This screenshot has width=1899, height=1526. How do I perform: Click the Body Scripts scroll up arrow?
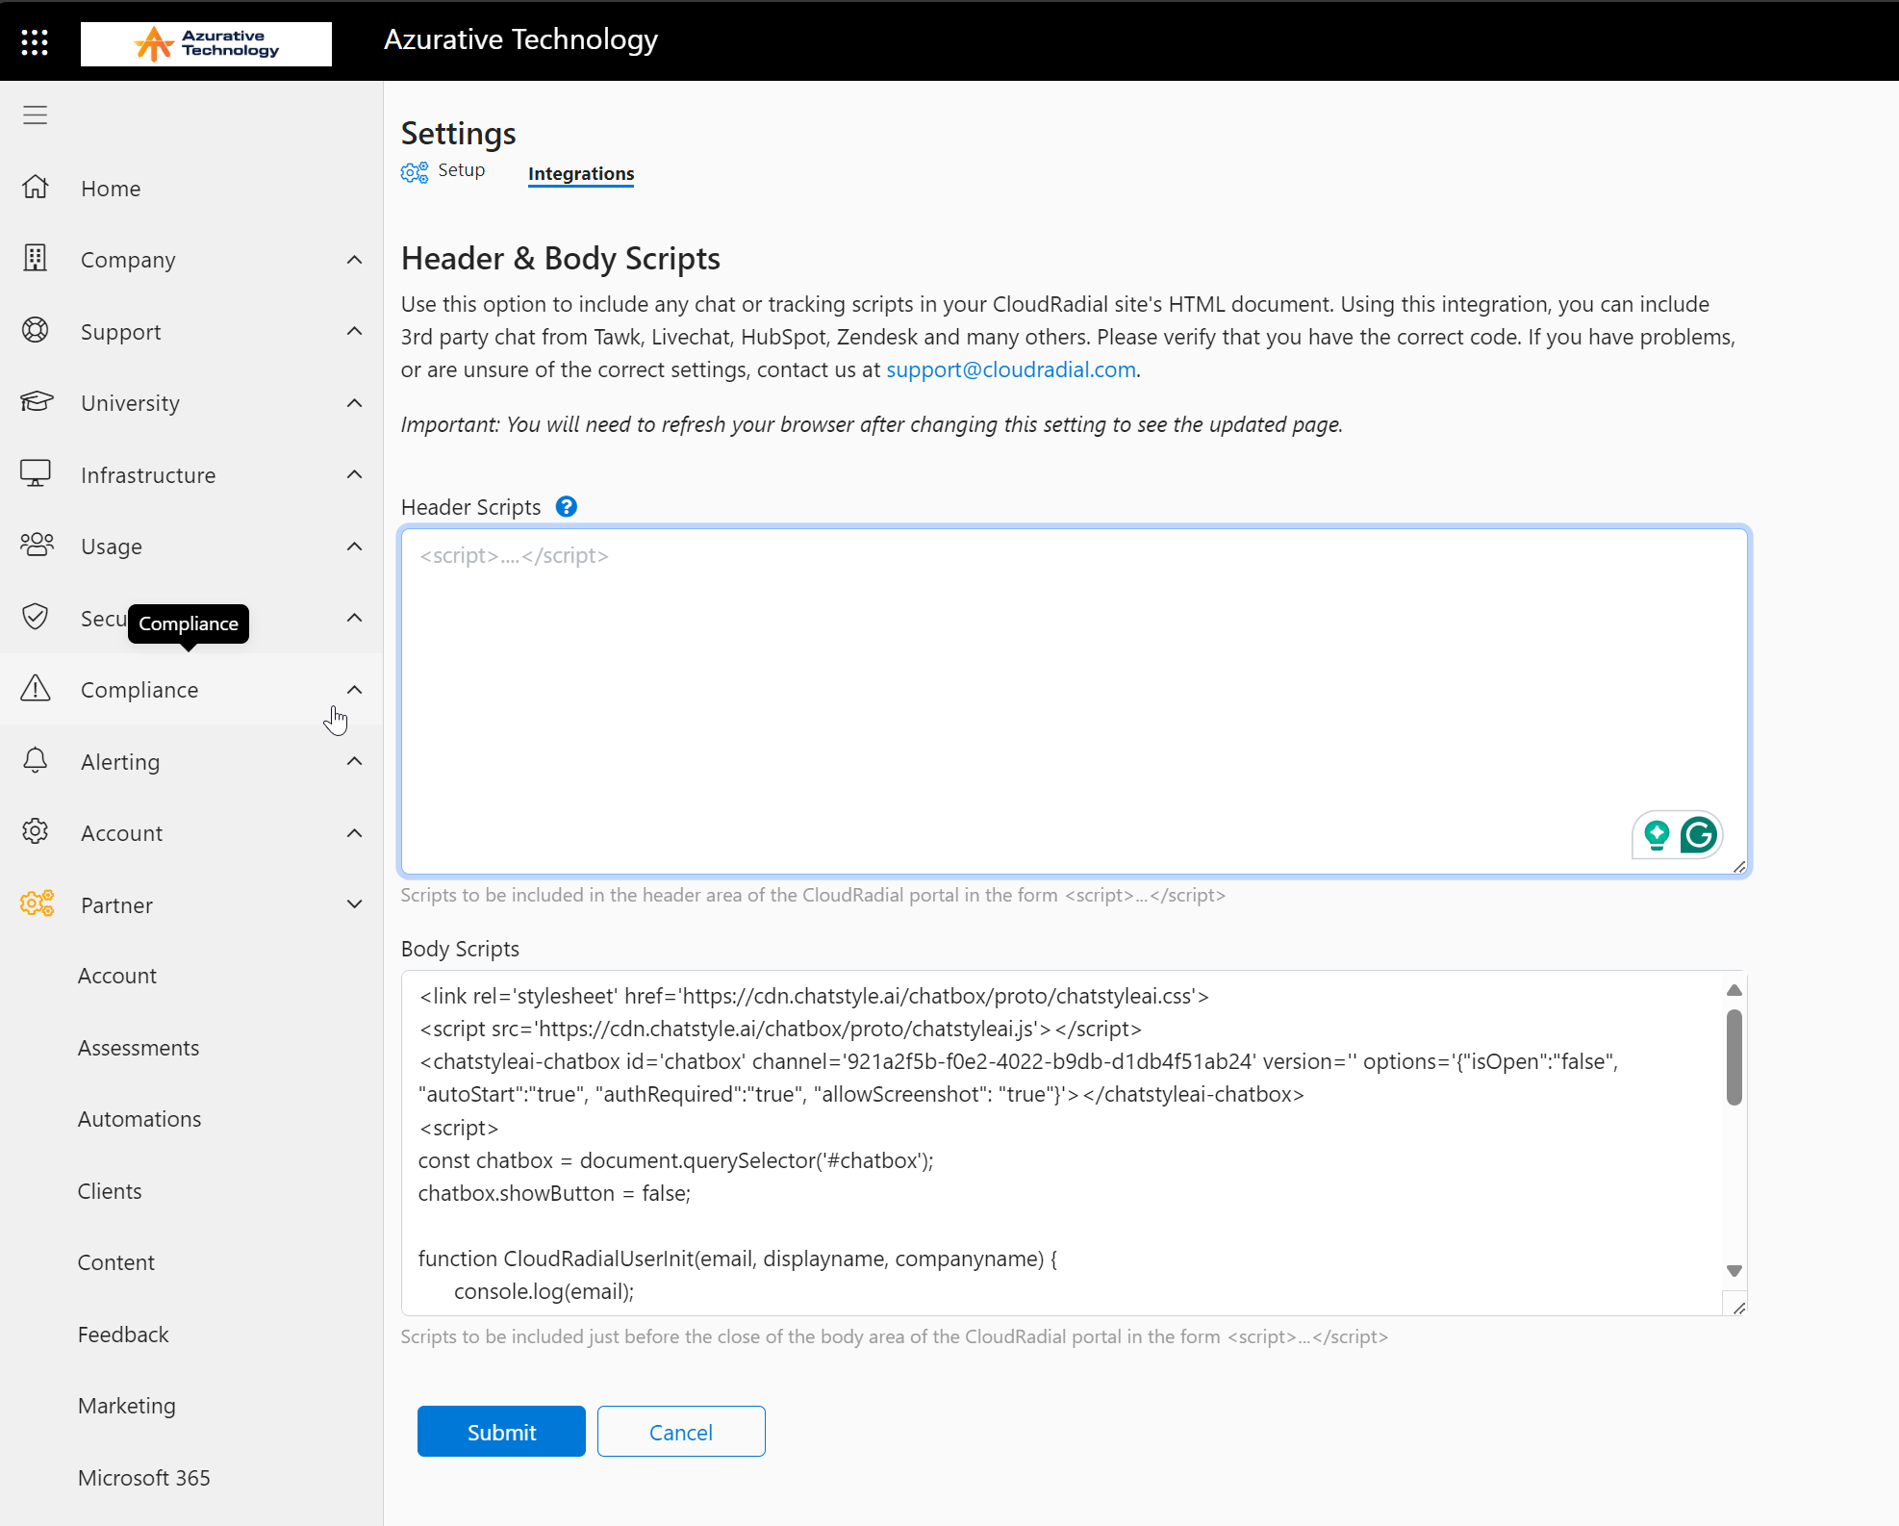tap(1734, 990)
